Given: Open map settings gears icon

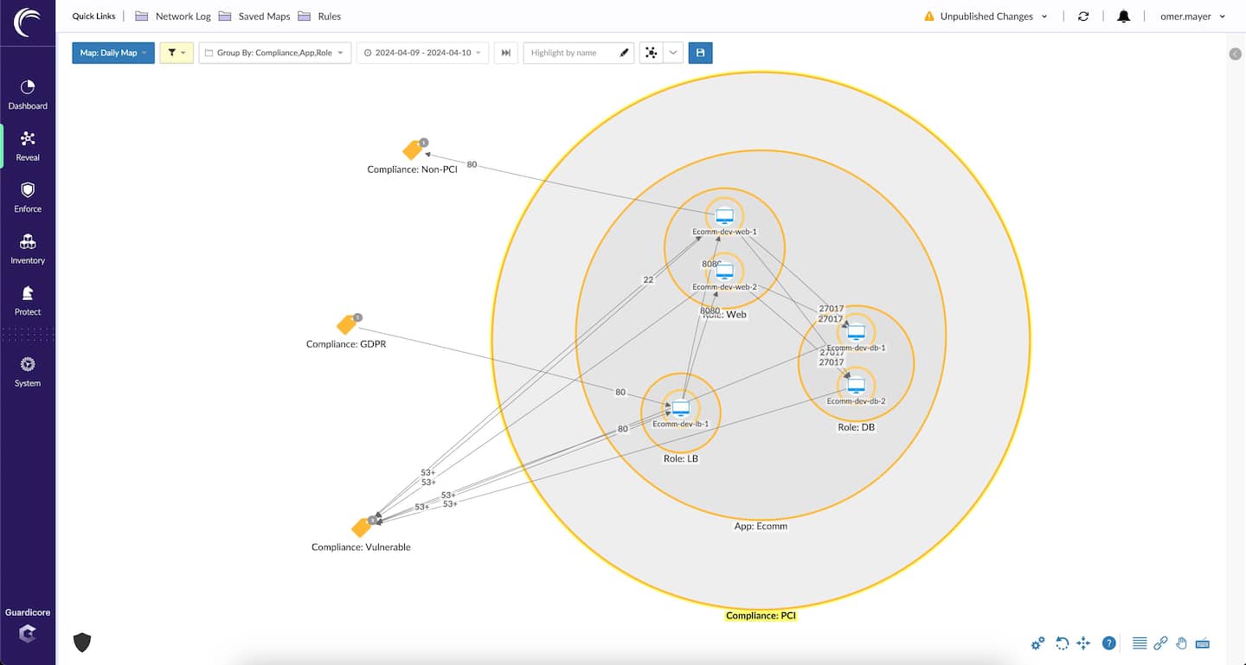Looking at the screenshot, I should coord(1037,643).
